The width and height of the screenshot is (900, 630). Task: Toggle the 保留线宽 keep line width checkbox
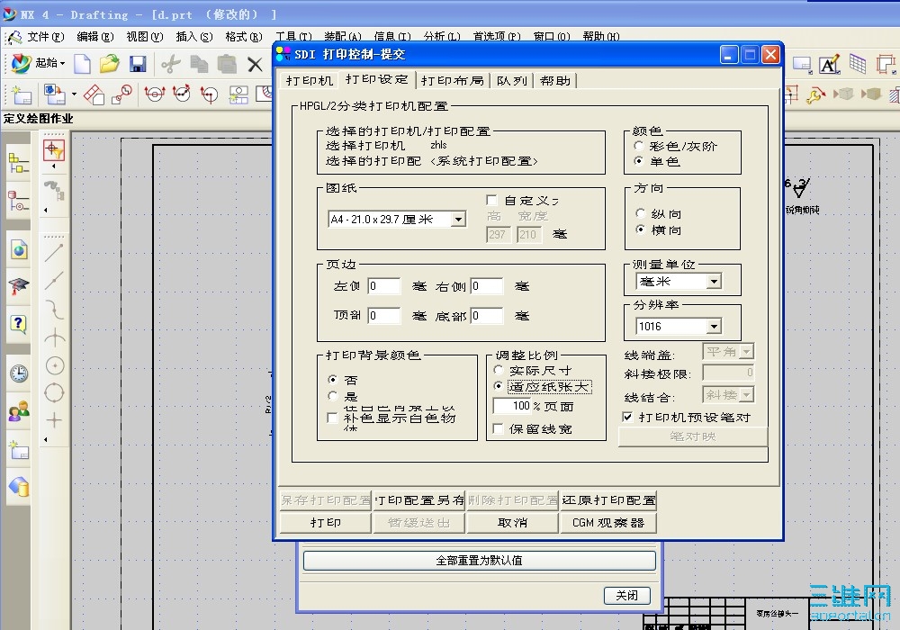499,428
